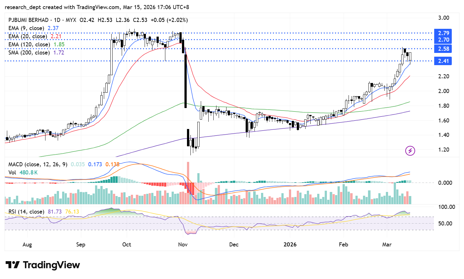Select the Vol 480.8K volume legend

pyautogui.click(x=23, y=173)
